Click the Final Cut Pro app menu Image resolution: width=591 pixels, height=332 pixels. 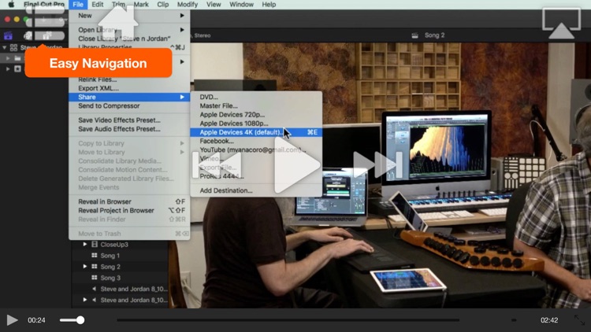[x=43, y=5]
